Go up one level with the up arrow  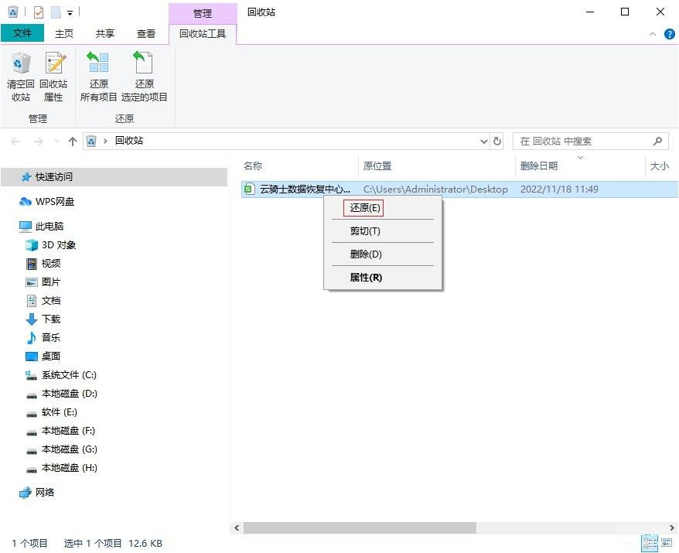pyautogui.click(x=73, y=142)
